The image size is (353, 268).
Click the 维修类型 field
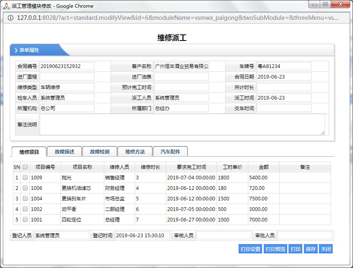[x=67, y=87]
